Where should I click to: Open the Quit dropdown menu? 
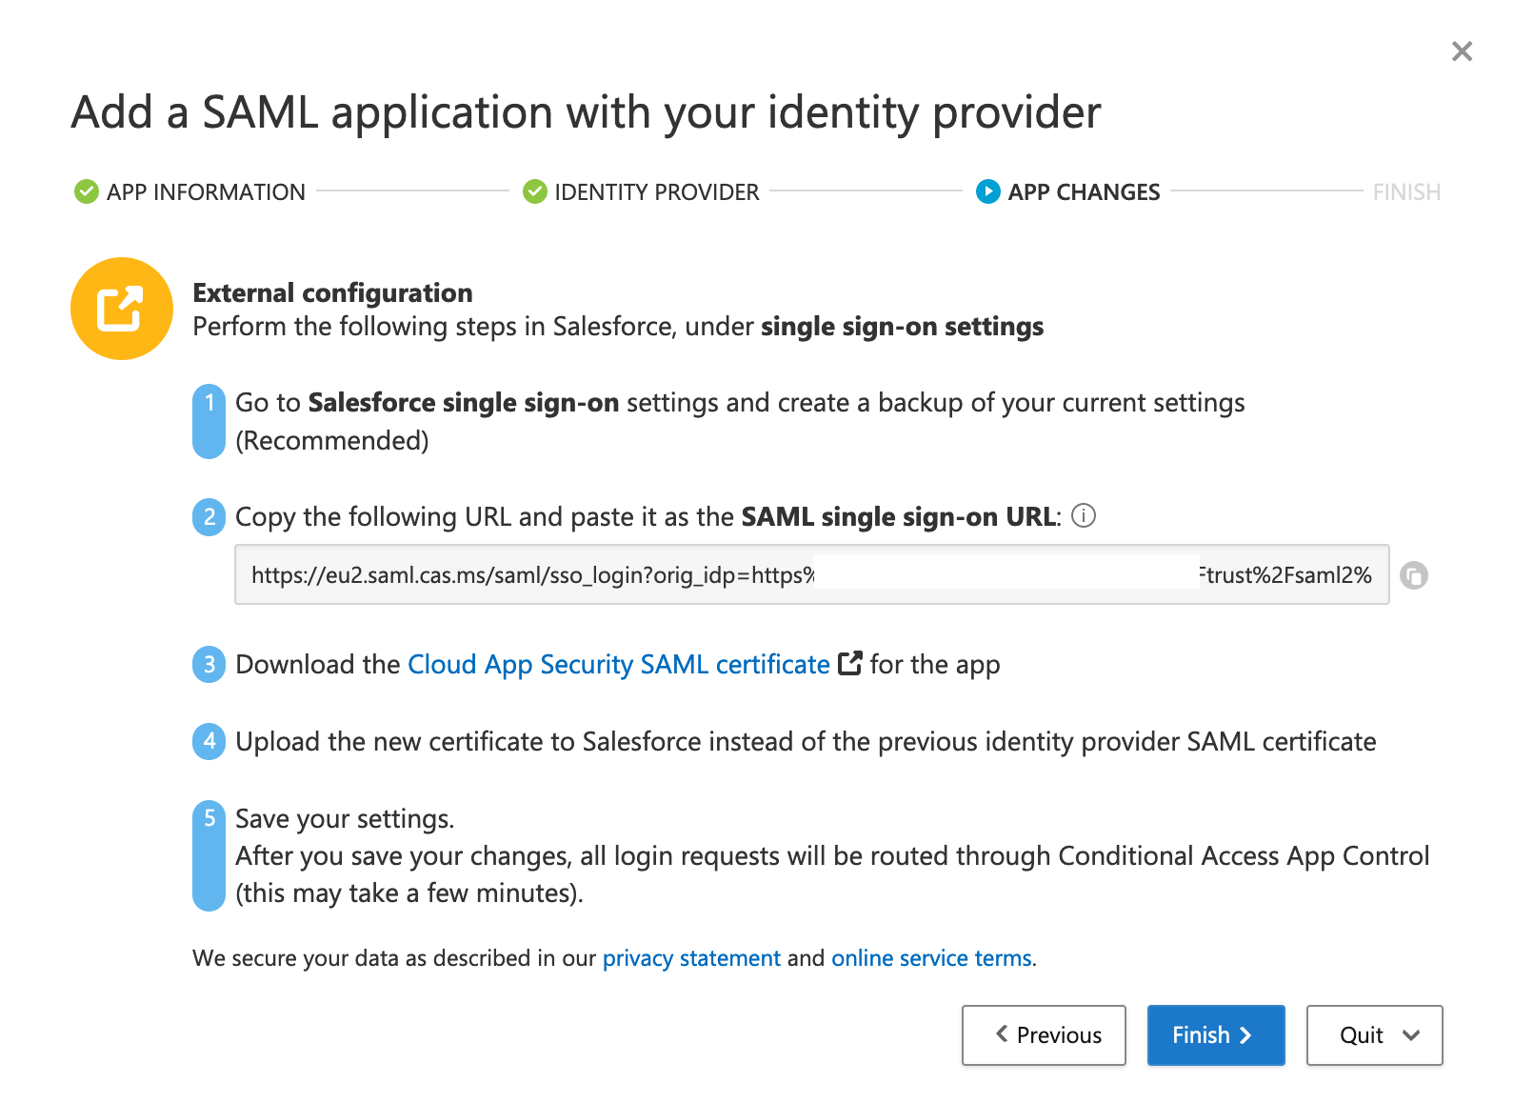(1374, 1035)
